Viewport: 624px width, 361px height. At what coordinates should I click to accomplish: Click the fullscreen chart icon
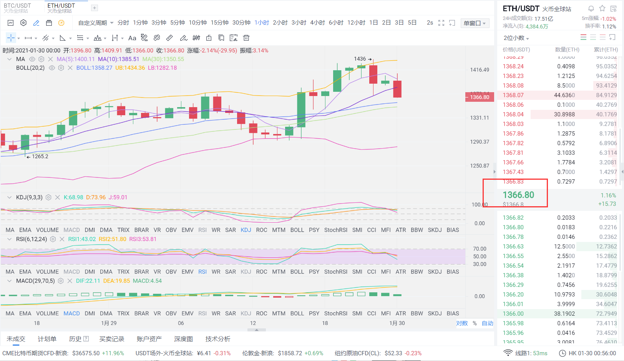[x=441, y=23]
